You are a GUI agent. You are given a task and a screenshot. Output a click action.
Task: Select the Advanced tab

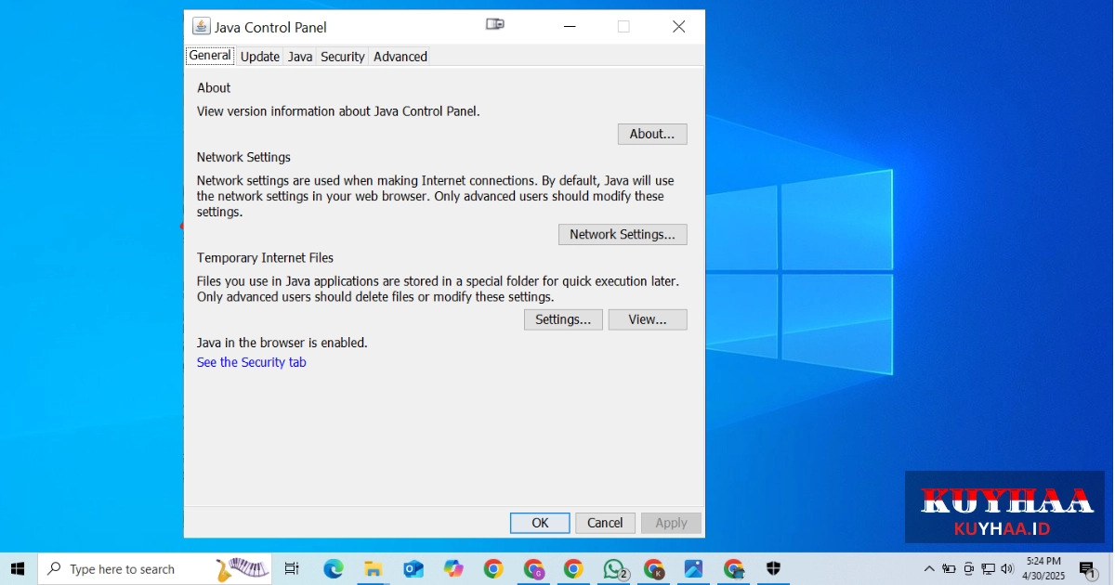400,57
